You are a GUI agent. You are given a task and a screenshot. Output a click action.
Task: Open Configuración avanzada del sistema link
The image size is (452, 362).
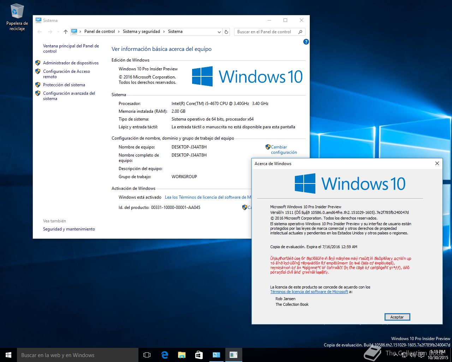coord(69,96)
